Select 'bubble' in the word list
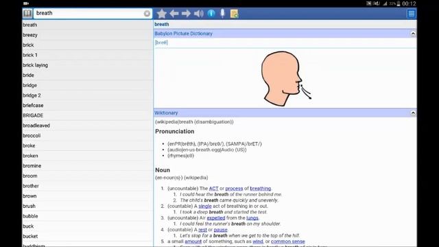This screenshot has height=247, width=439. coord(87,217)
